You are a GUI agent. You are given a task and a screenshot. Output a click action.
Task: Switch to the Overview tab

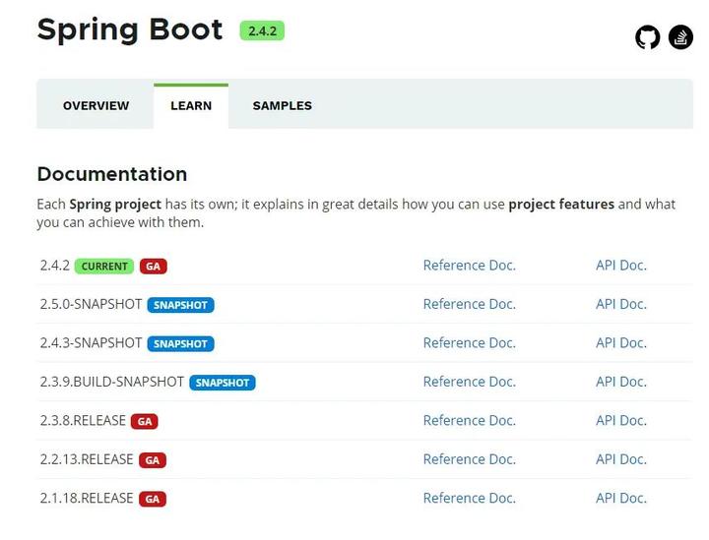[x=96, y=105]
